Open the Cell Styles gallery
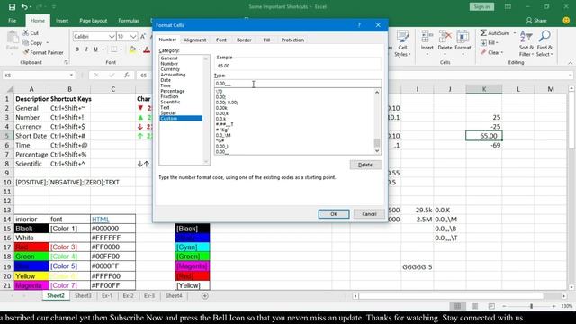576x324 pixels. pos(402,44)
